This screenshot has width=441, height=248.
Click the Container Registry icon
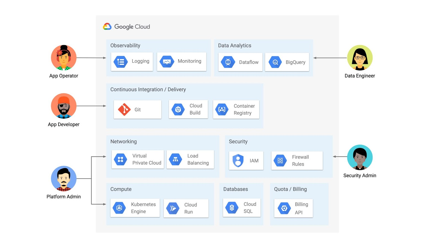pos(222,110)
